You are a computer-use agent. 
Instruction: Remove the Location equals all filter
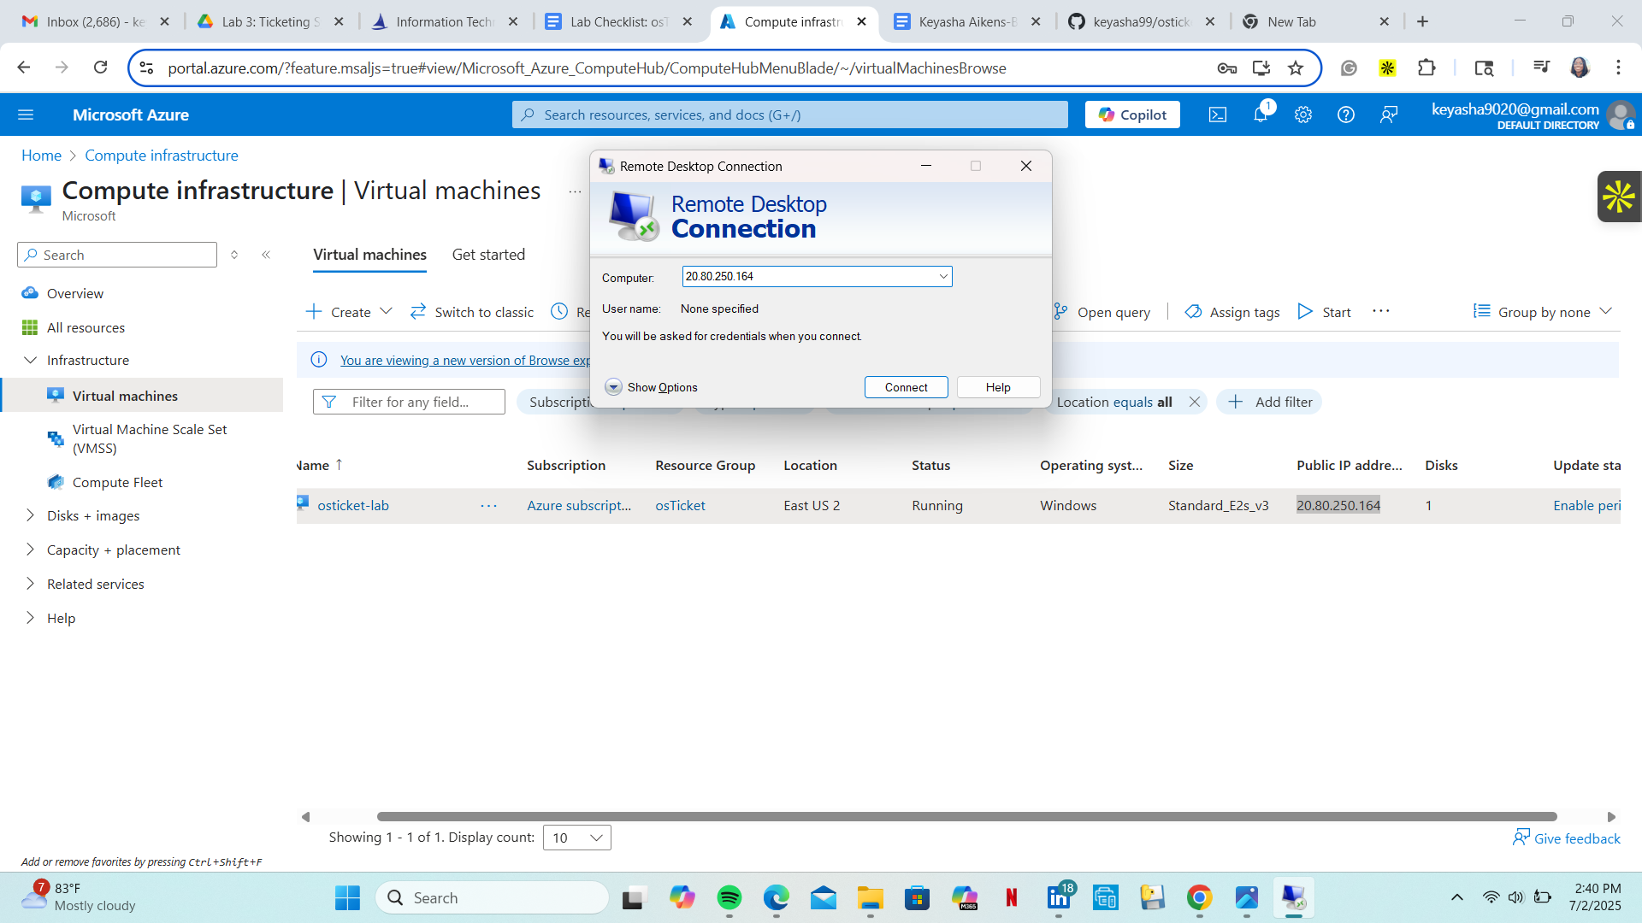click(x=1195, y=402)
